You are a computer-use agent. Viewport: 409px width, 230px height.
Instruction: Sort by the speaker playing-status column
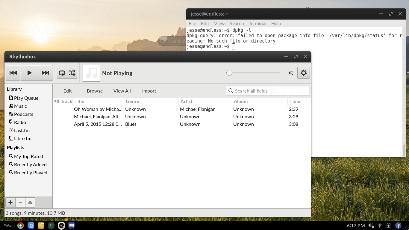[x=56, y=101]
